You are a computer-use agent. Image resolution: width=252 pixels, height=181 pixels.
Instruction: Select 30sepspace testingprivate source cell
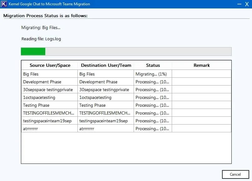click(50, 90)
